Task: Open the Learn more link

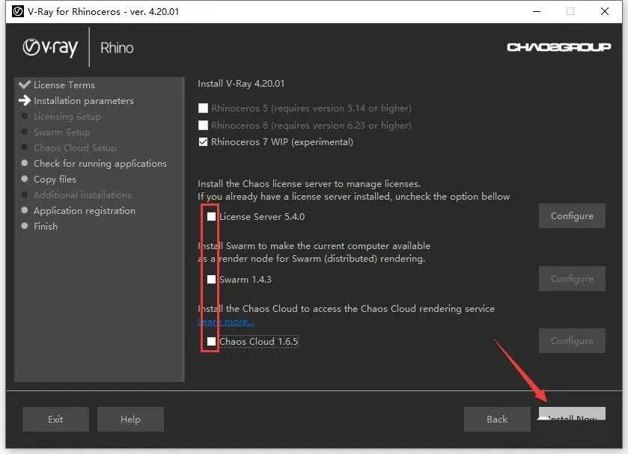Action: point(226,322)
